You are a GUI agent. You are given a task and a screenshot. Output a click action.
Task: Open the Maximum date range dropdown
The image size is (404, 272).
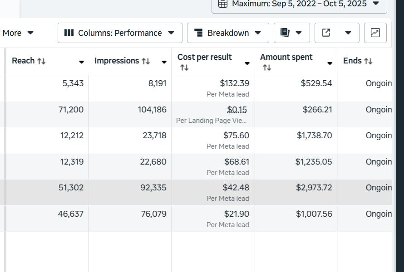(x=299, y=4)
